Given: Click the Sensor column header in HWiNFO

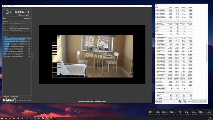Looking at the screenshot, I should tap(157, 7).
